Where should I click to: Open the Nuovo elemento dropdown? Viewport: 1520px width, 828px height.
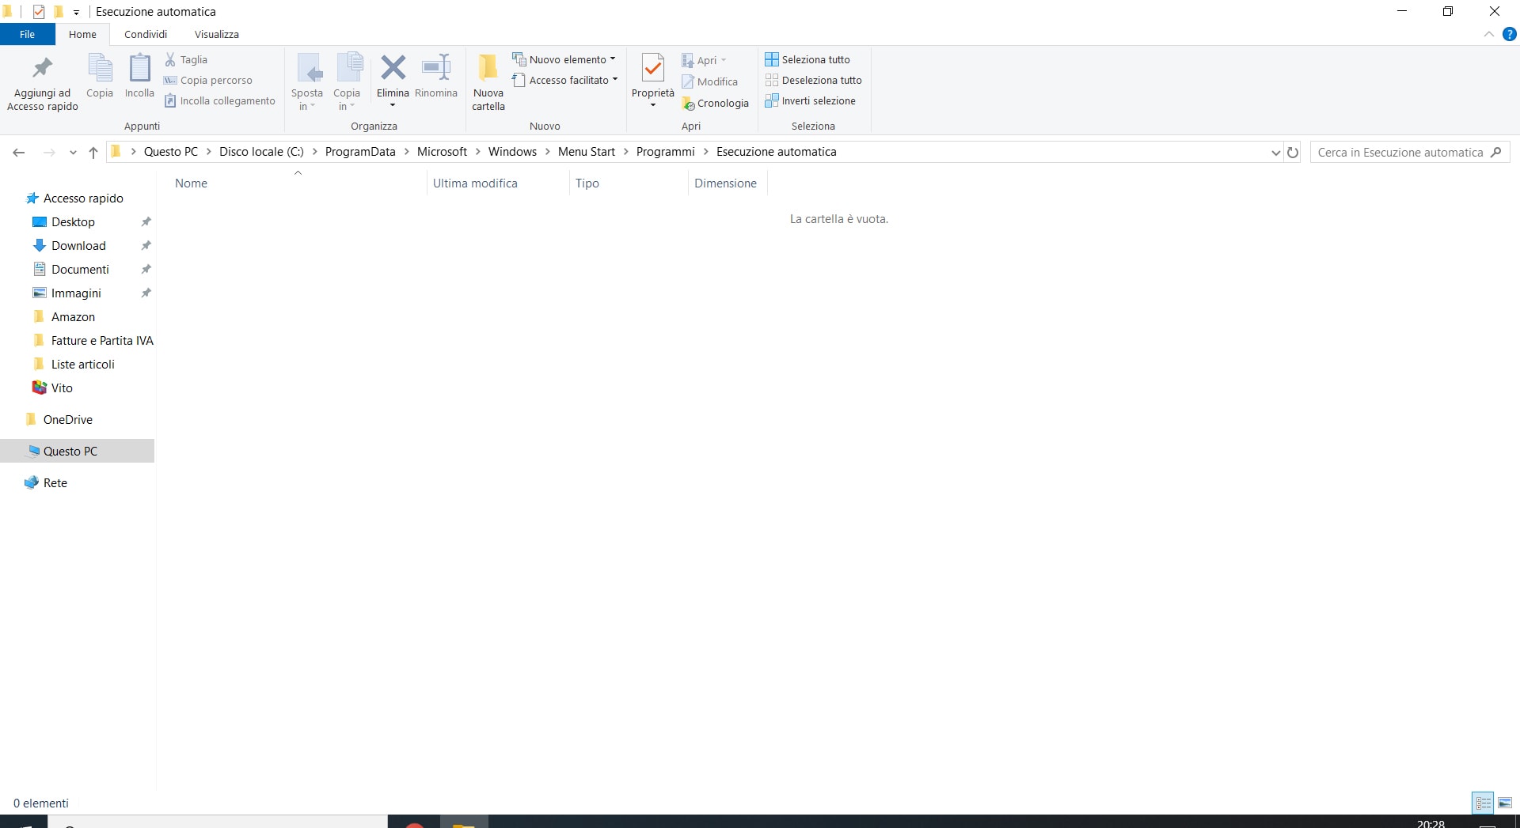[614, 59]
